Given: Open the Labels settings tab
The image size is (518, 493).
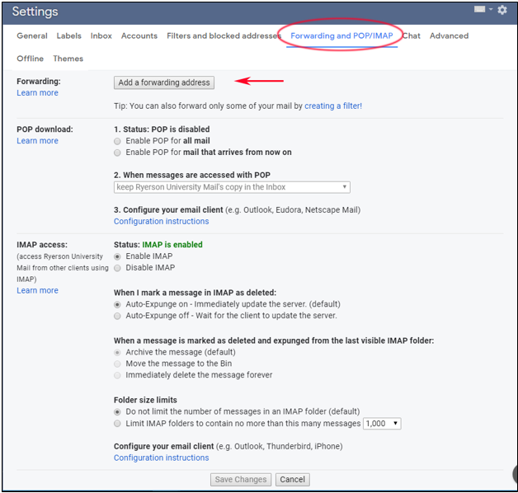Looking at the screenshot, I should [69, 36].
